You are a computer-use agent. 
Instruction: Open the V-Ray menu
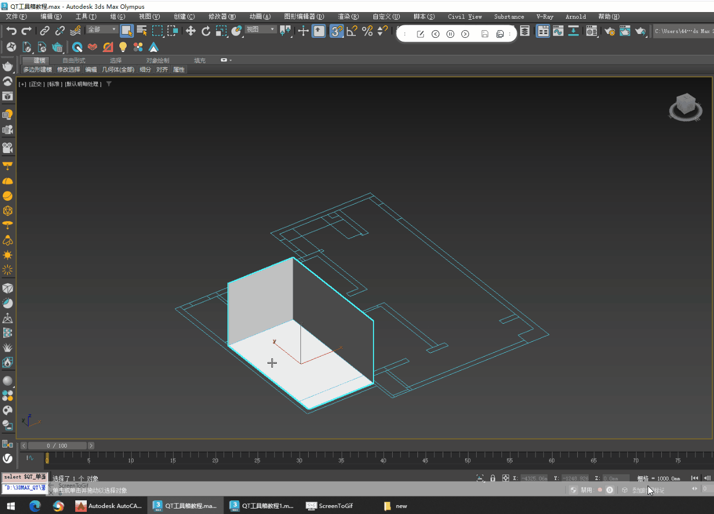pos(545,16)
